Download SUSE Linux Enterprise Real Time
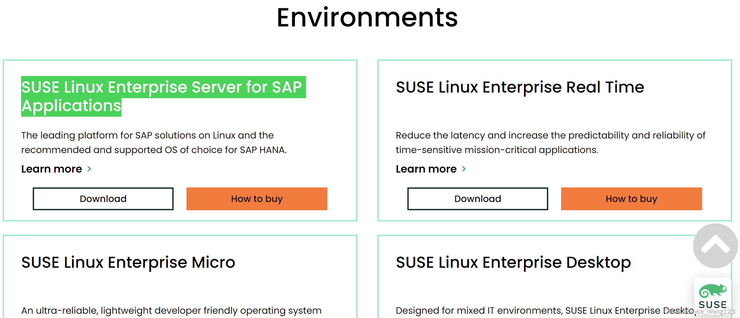The height and width of the screenshot is (318, 740). pyautogui.click(x=478, y=199)
